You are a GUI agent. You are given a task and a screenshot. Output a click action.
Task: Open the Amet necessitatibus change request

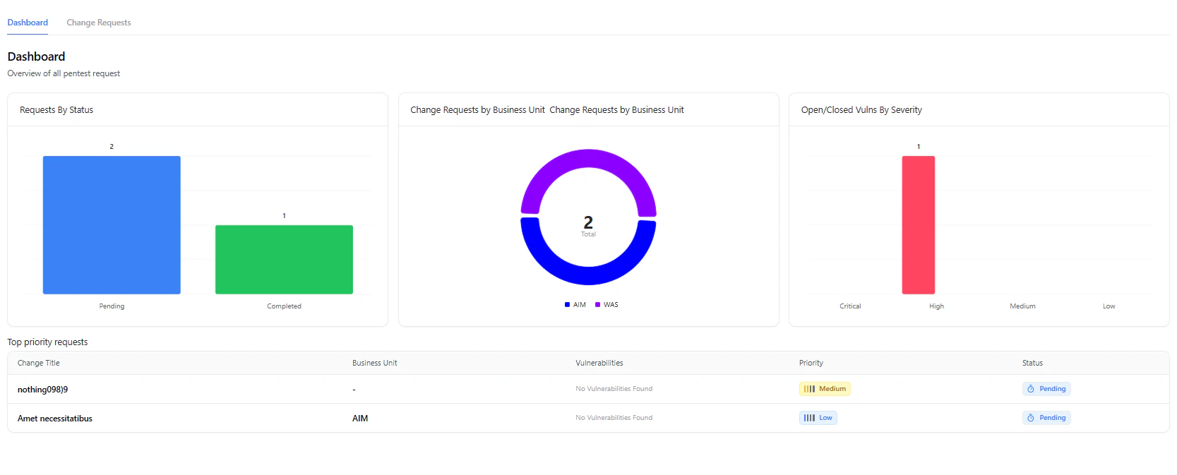pyautogui.click(x=55, y=419)
